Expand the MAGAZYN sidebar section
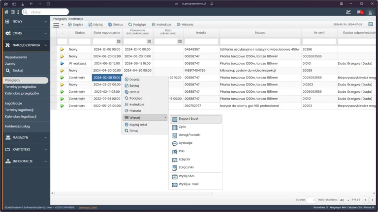 [x=25, y=137]
